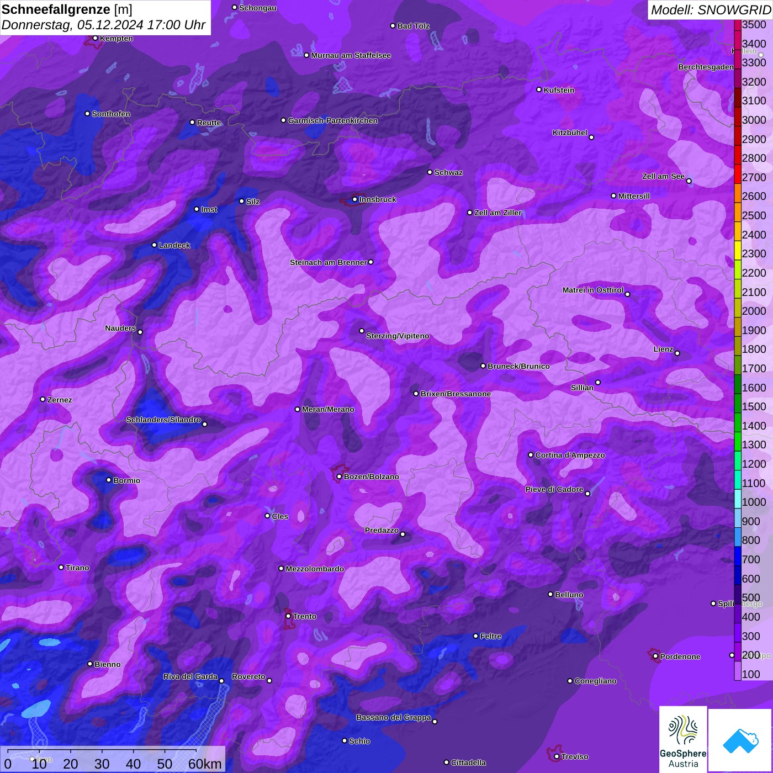Click the Steinach am Brenner label

pos(328,262)
